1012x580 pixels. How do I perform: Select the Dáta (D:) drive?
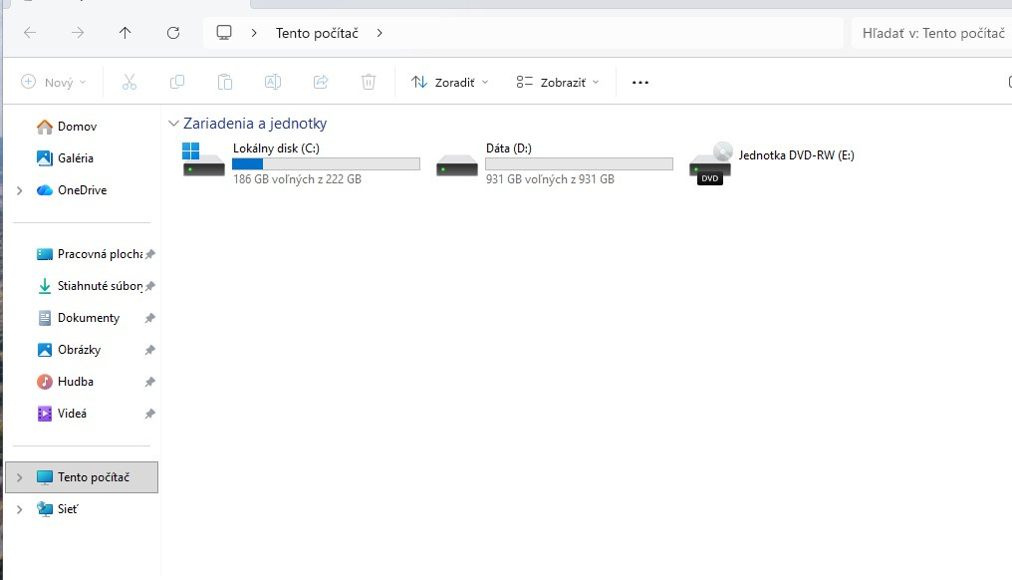[553, 163]
